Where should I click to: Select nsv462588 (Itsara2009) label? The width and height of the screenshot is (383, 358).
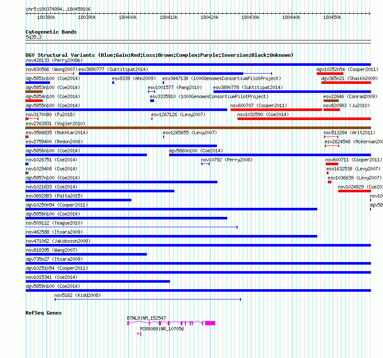pos(54,232)
